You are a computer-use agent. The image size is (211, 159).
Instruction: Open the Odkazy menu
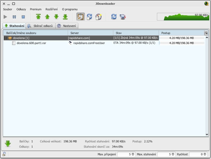pyautogui.click(x=21, y=9)
